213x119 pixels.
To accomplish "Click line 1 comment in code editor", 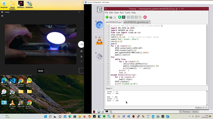I will (136, 26).
